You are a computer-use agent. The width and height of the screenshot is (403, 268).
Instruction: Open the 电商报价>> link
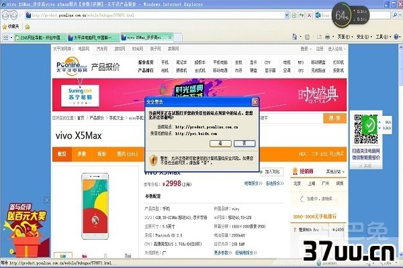pyautogui.click(x=253, y=184)
